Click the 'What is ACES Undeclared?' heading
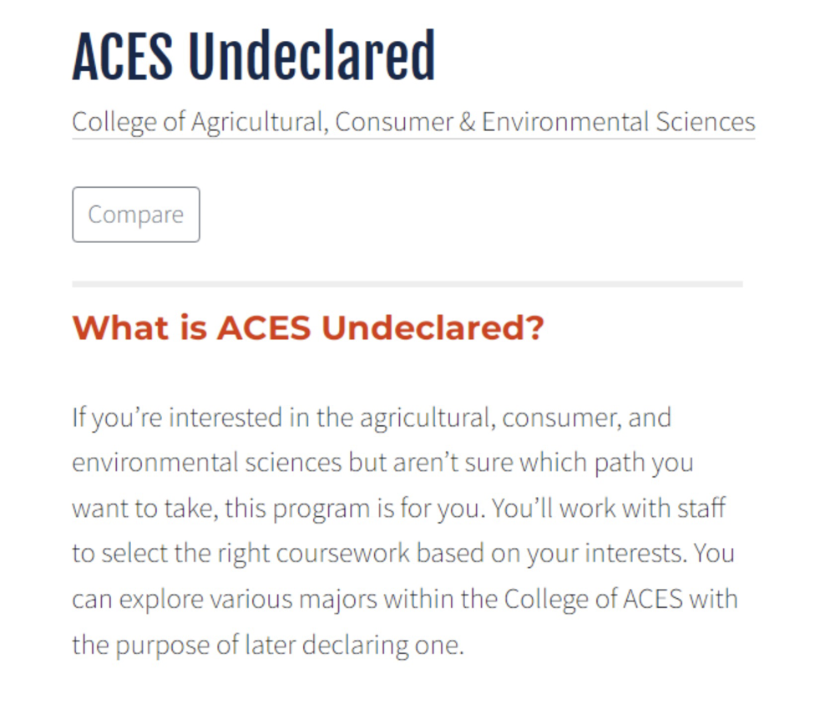This screenshot has height=715, width=835. (x=308, y=327)
